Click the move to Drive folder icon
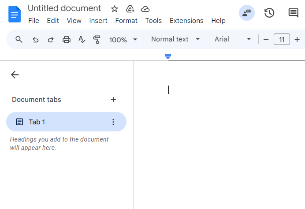Screen dimensions: 305x209 point(130,9)
